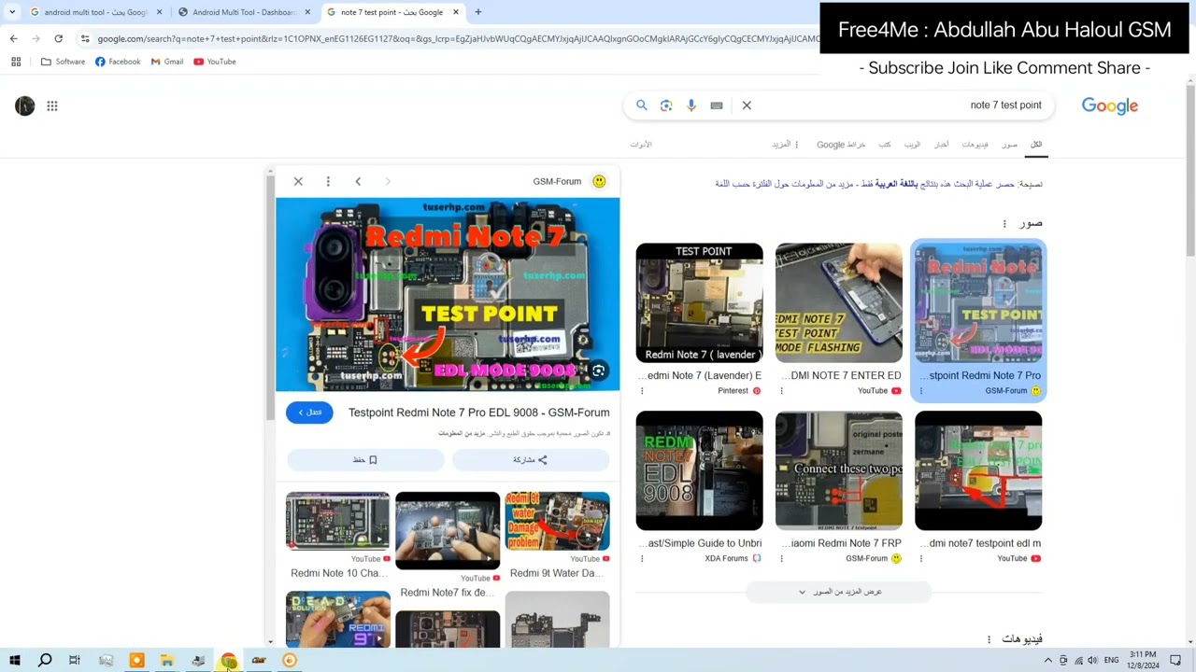Clear the search query with X
1196x672 pixels.
(x=747, y=105)
